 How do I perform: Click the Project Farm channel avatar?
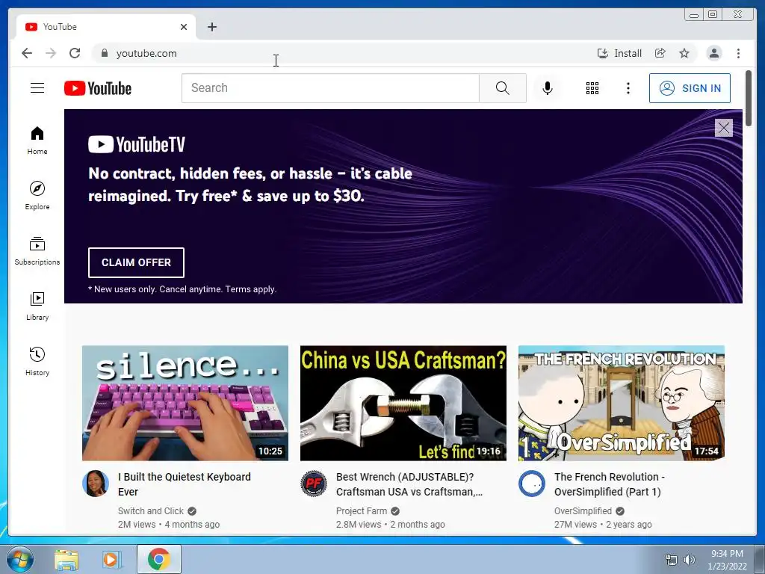pos(314,484)
